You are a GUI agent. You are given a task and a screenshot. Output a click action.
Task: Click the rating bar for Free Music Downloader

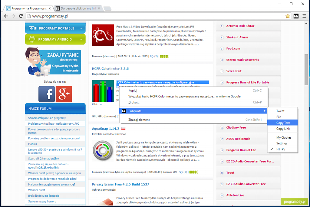(x=164, y=56)
